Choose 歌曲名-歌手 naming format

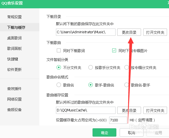tap(126, 85)
